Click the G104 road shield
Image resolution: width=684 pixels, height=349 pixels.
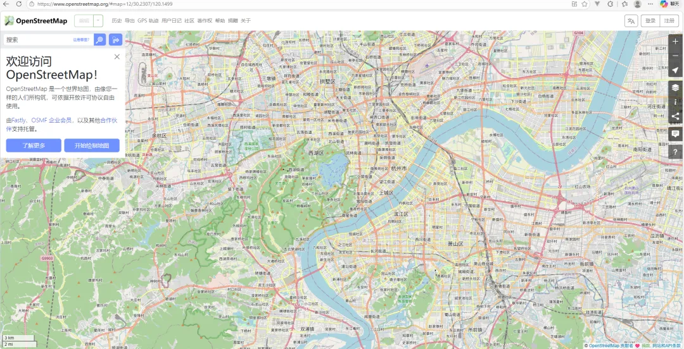click(578, 33)
